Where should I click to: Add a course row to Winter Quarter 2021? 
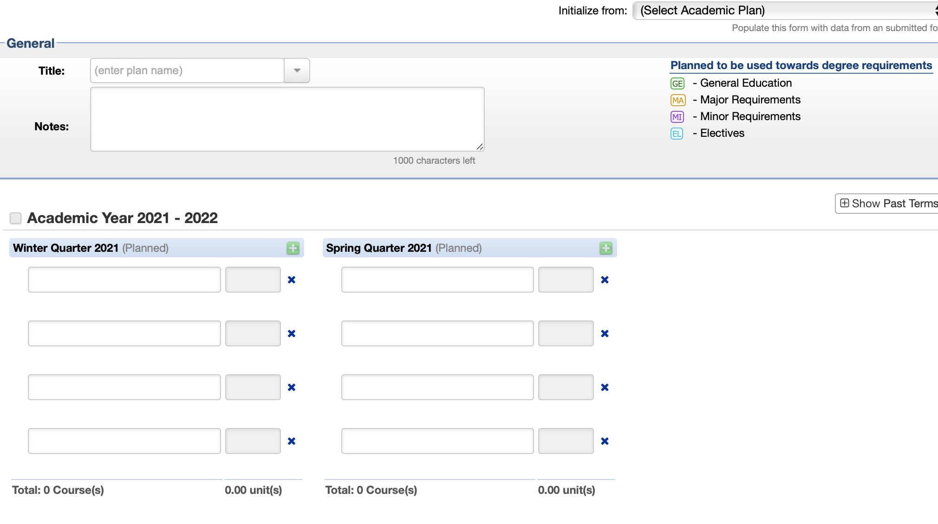tap(293, 248)
